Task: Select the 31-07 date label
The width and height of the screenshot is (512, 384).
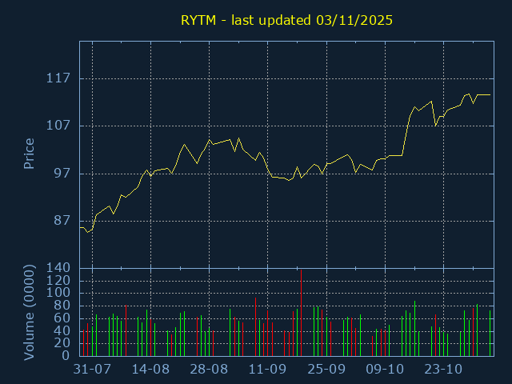Action: click(x=91, y=370)
